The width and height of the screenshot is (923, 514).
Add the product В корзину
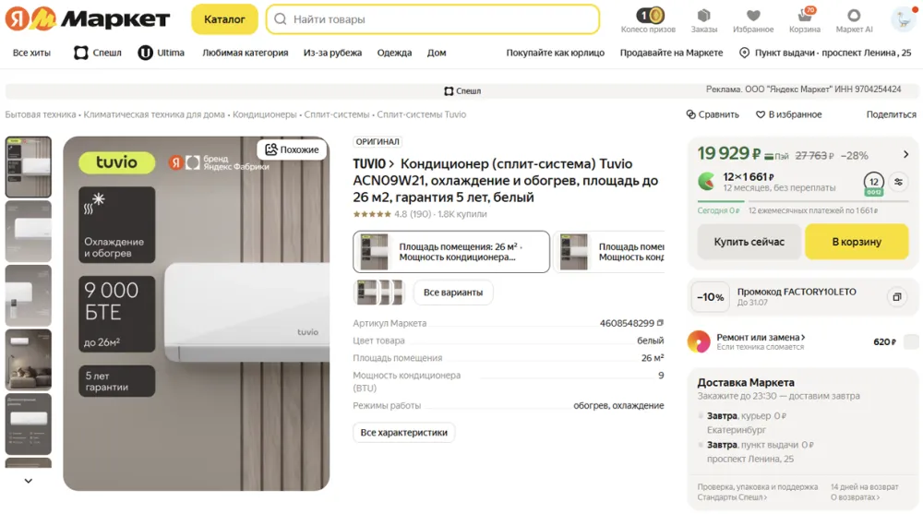tap(857, 242)
